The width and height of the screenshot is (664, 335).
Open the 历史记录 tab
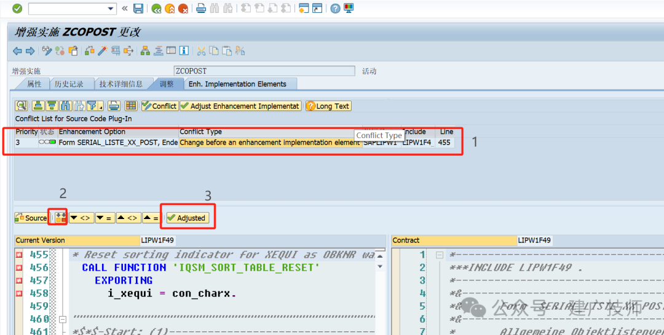[x=69, y=84]
